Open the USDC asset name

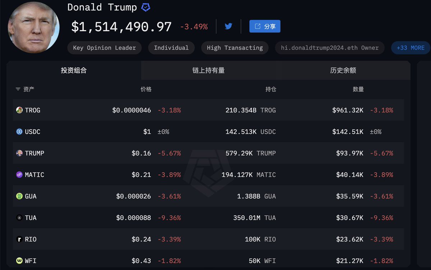33,132
